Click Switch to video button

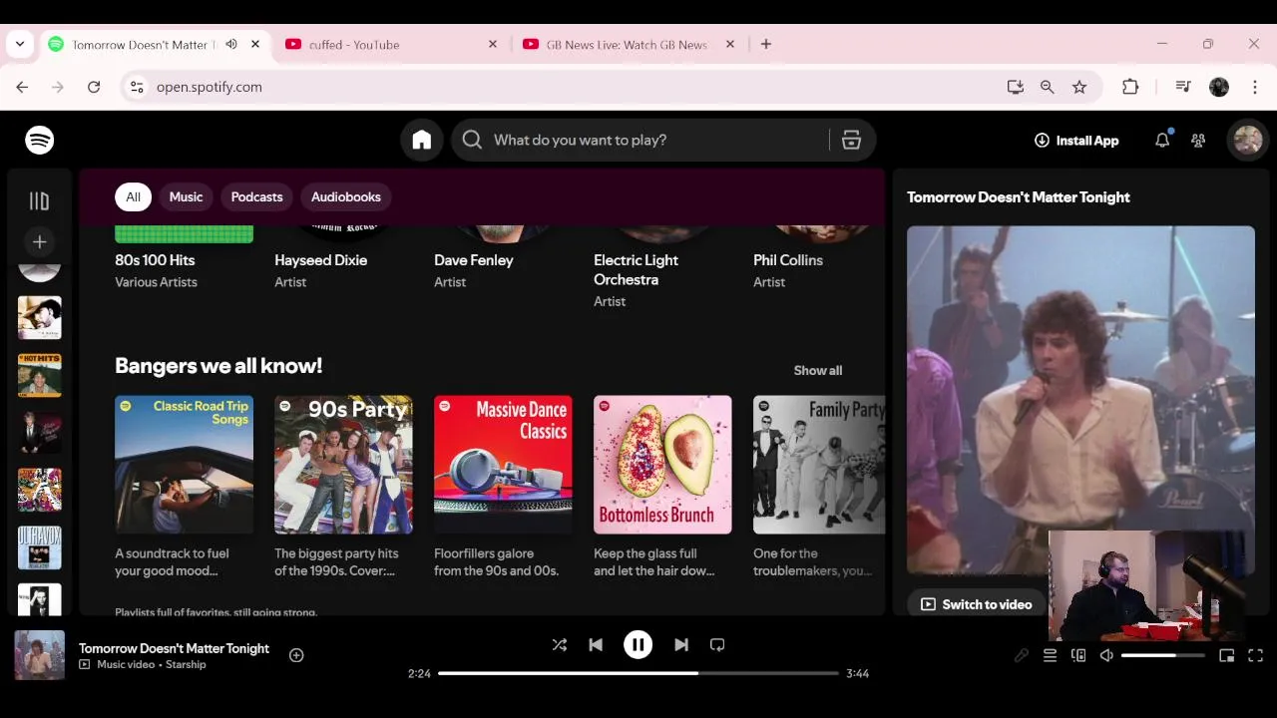[x=976, y=604]
